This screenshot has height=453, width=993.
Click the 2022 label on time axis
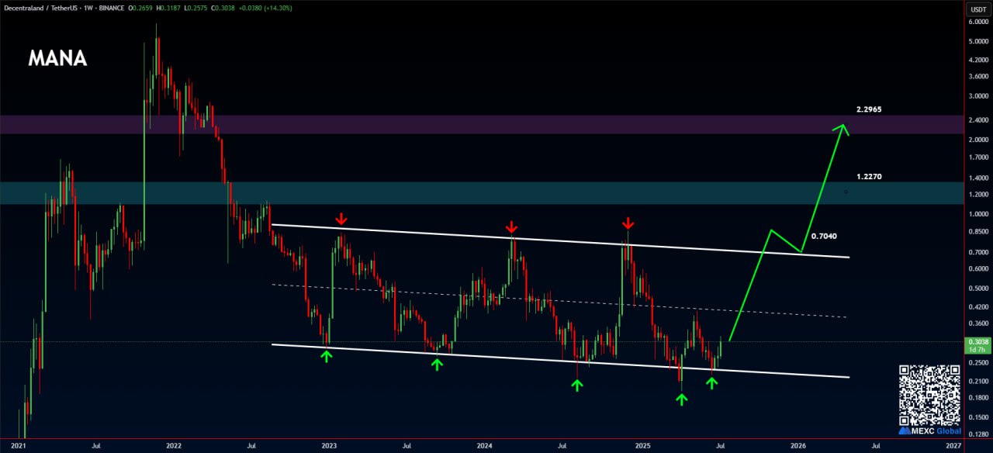174,446
